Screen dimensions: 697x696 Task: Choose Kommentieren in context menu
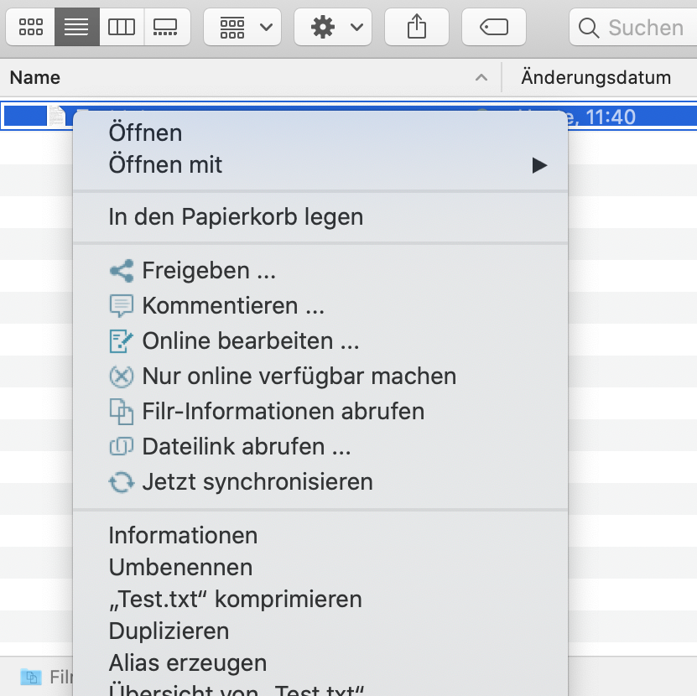pos(232,306)
